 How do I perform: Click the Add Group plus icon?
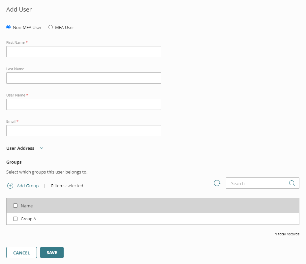coord(10,186)
